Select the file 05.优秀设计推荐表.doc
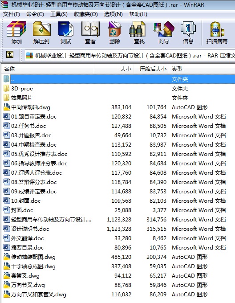The image size is (235, 303). click(39, 154)
